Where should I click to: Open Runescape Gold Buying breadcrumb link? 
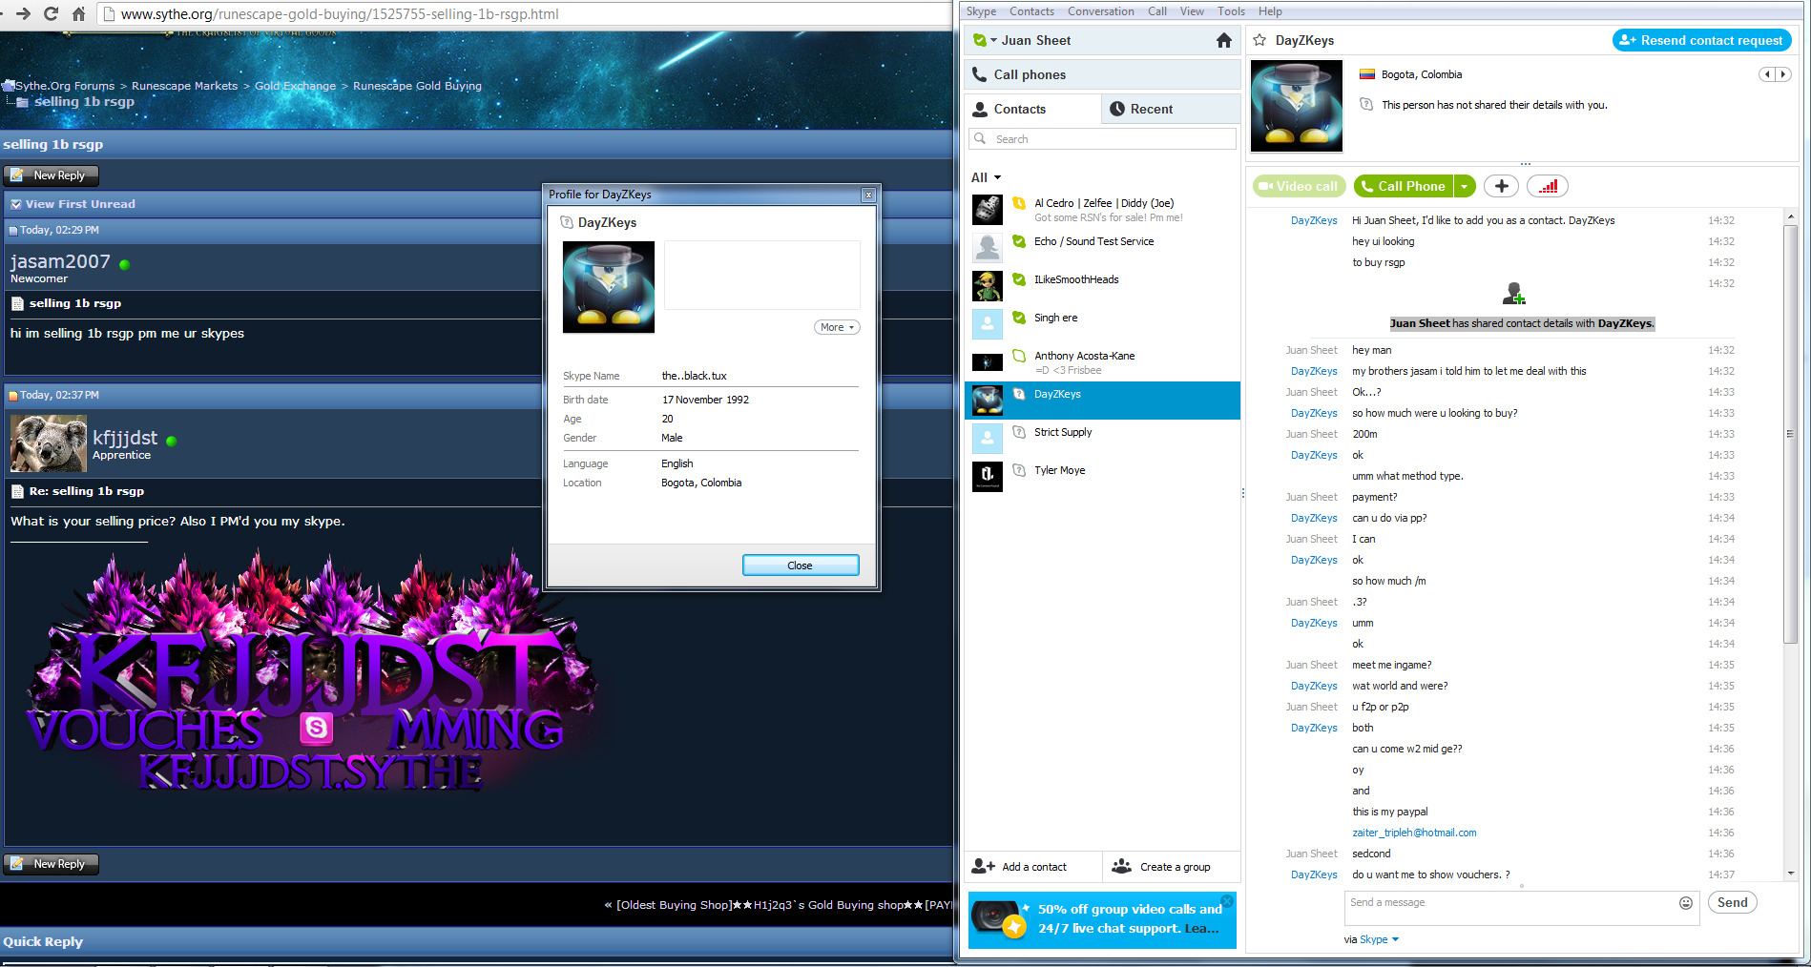coord(417,86)
